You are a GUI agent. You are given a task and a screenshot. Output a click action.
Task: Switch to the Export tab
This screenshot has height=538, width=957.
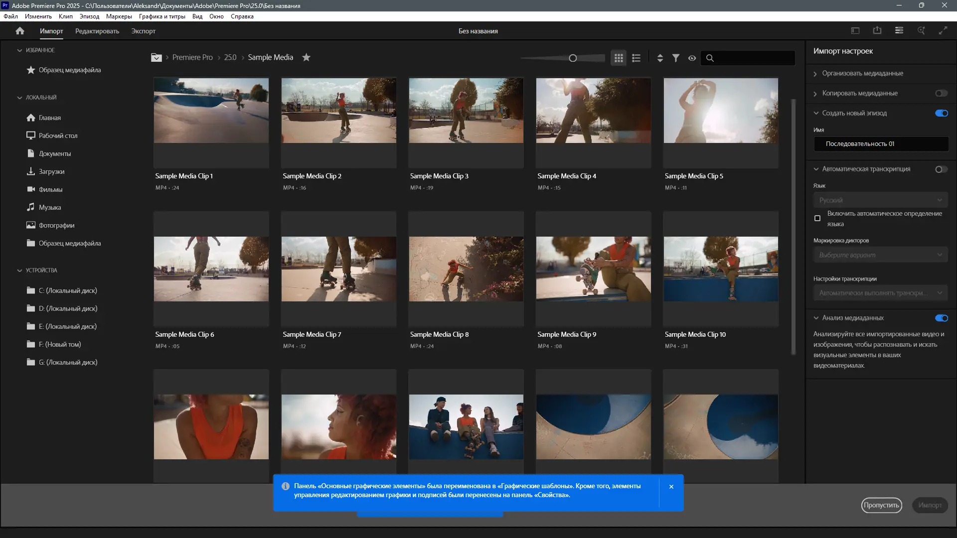pos(143,31)
